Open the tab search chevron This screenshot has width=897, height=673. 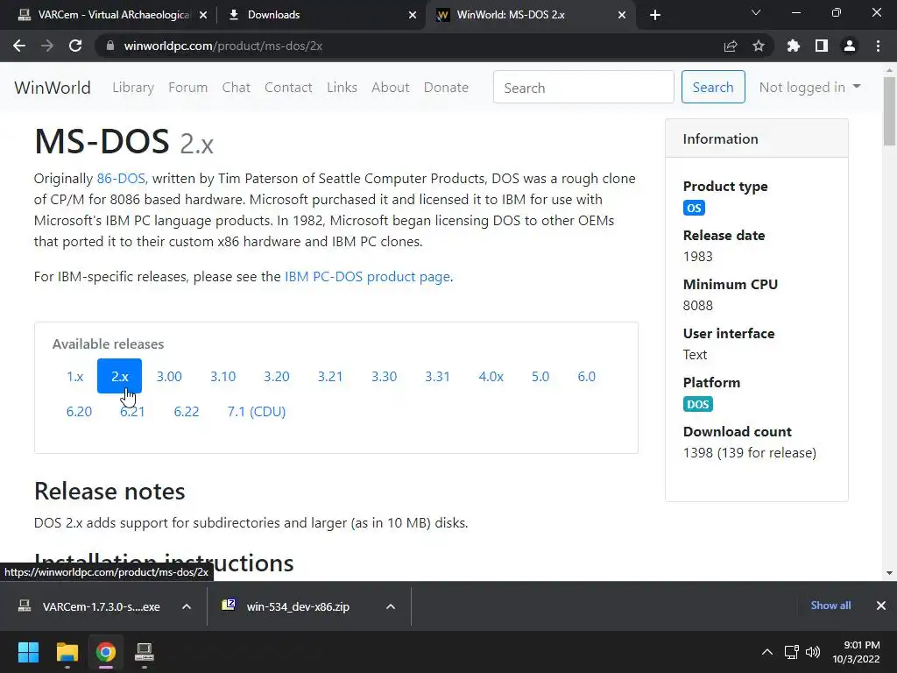point(756,12)
